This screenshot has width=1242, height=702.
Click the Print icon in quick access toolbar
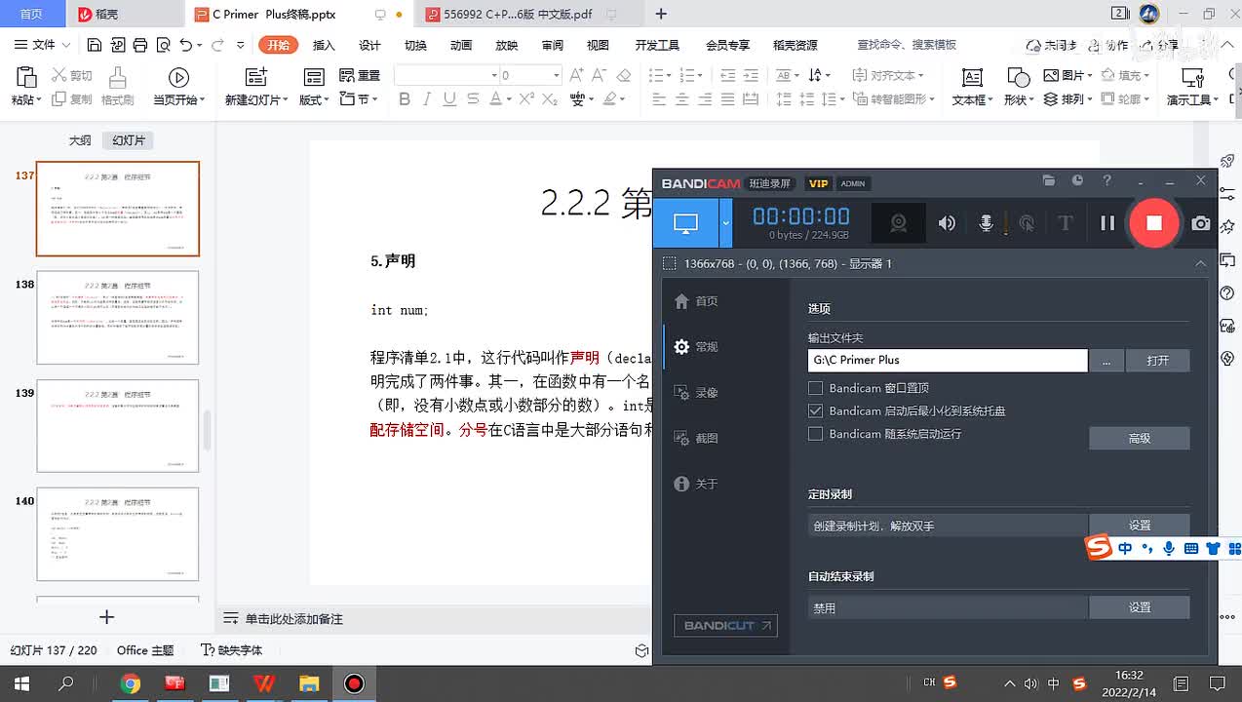pyautogui.click(x=140, y=45)
